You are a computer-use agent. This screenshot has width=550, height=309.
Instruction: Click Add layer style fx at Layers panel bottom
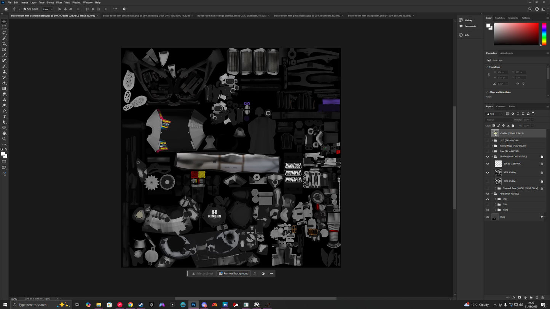pos(513,298)
